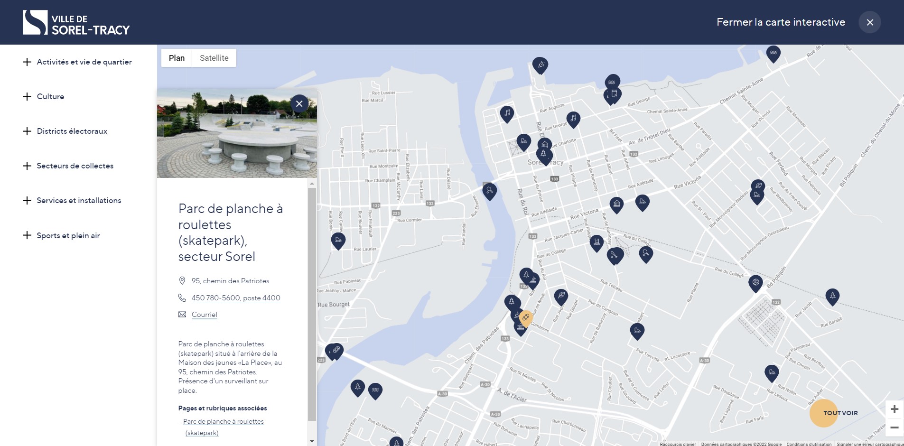The width and height of the screenshot is (904, 446).
Task: Click the highlighted orange skateboard map marker
Action: click(525, 318)
